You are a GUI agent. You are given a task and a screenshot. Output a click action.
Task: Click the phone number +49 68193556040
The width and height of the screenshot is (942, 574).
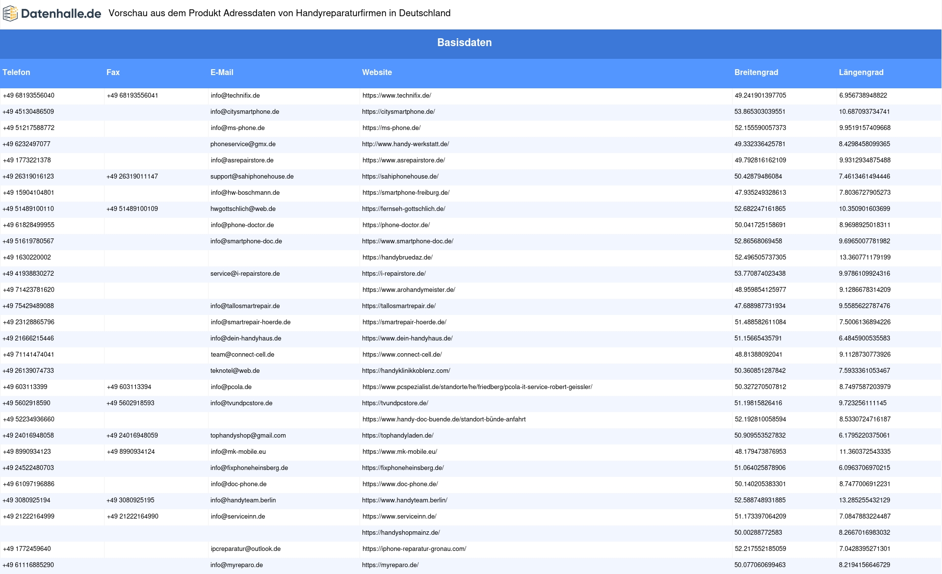[28, 96]
